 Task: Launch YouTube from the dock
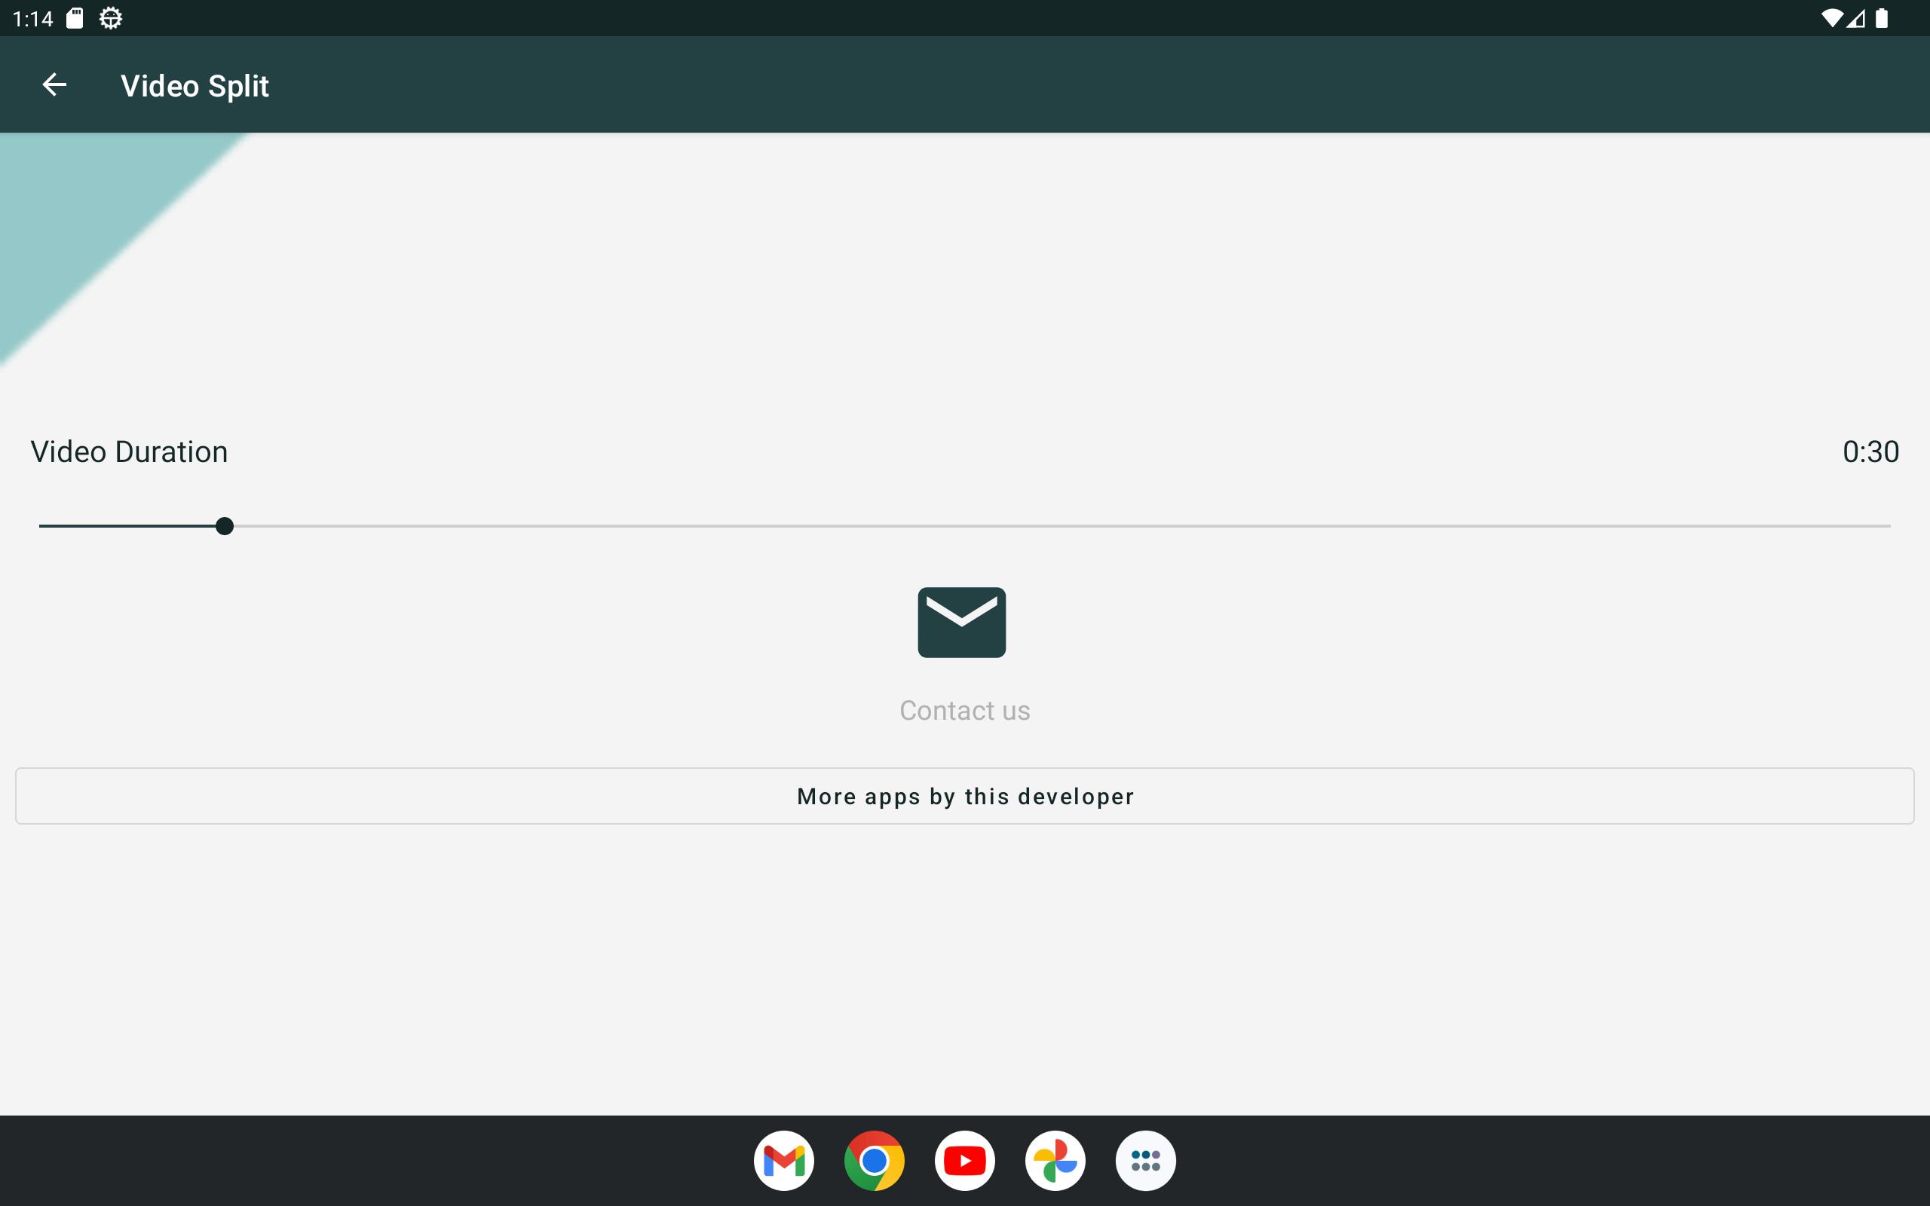964,1161
